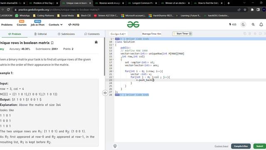The image size is (266, 150).
Task: Open Coding Platforms bookmark folder
Action: [x=44, y=15]
